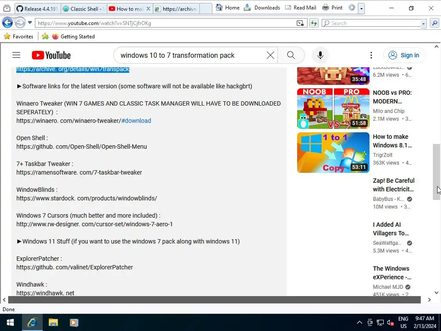
Task: Click the Sign in button
Action: coord(404,55)
